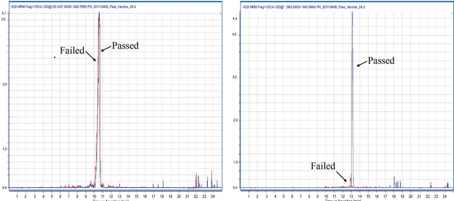
Task: Click the 4.4 y-axis label of the 962.500 chromatogram
Action: [x=235, y=19]
